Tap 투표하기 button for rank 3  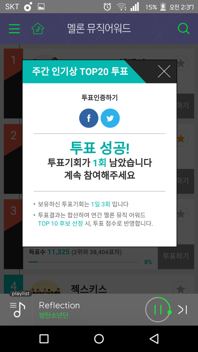[x=176, y=256]
